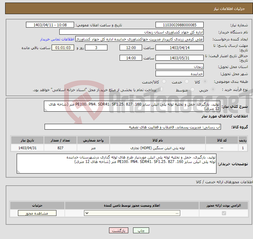Click the item name cell HDPE pipe
Image resolution: width=253 pixels, height=239 pixels.
[157, 148]
